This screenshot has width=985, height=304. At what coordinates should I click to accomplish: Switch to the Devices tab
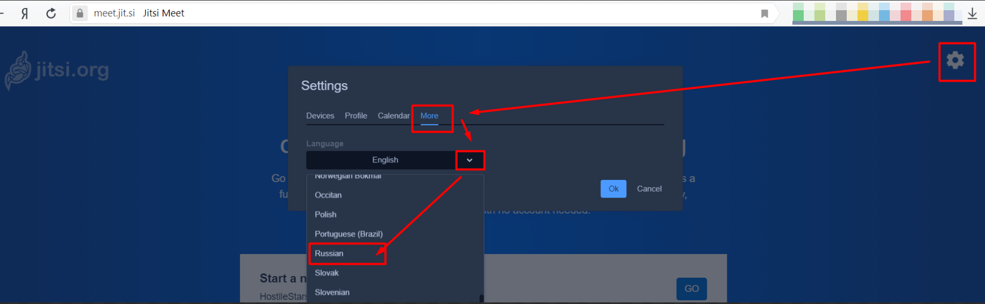320,116
